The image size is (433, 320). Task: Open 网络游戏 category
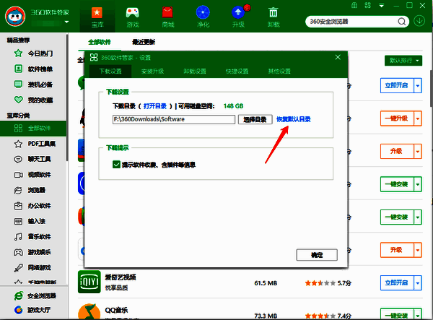tap(32, 268)
